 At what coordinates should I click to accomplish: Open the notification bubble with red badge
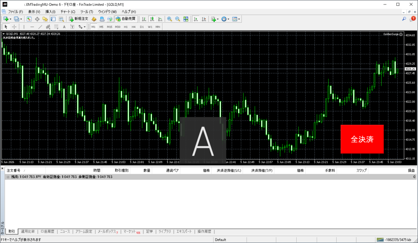coord(413,19)
